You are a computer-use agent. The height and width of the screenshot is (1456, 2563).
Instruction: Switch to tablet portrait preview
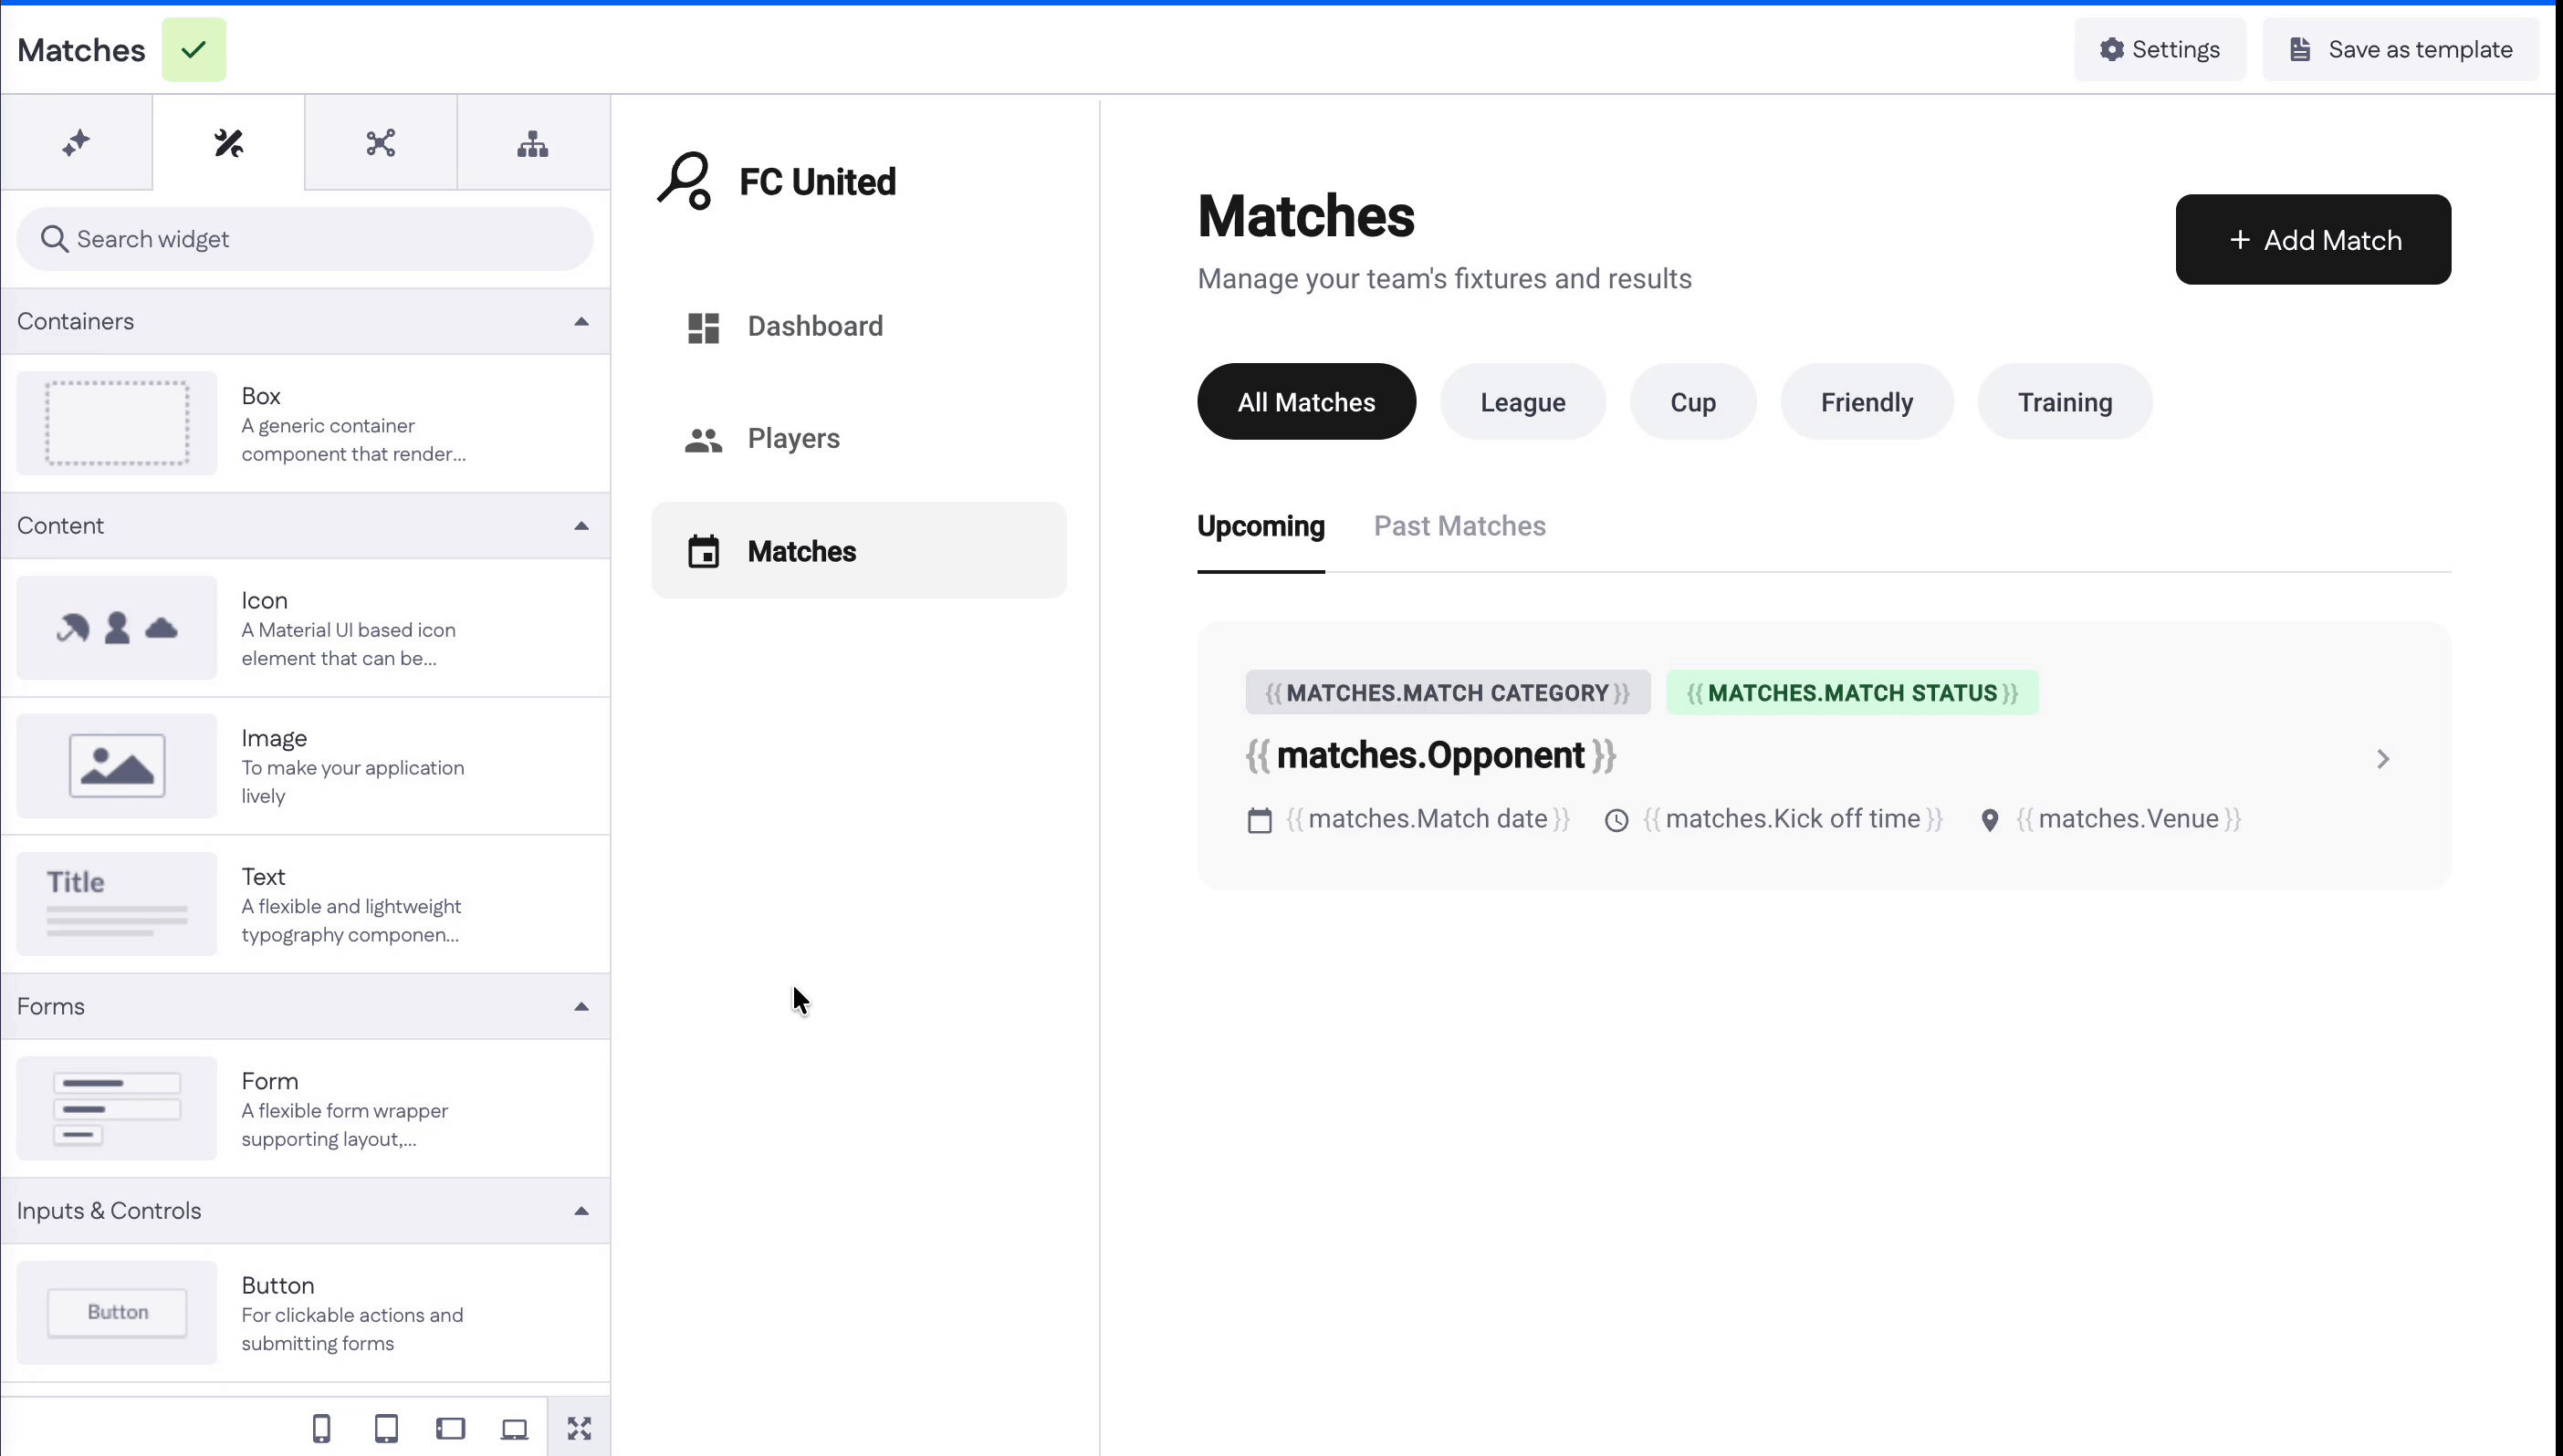[386, 1428]
